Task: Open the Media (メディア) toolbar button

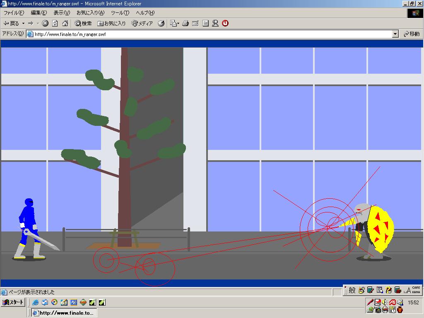Action: (x=142, y=24)
